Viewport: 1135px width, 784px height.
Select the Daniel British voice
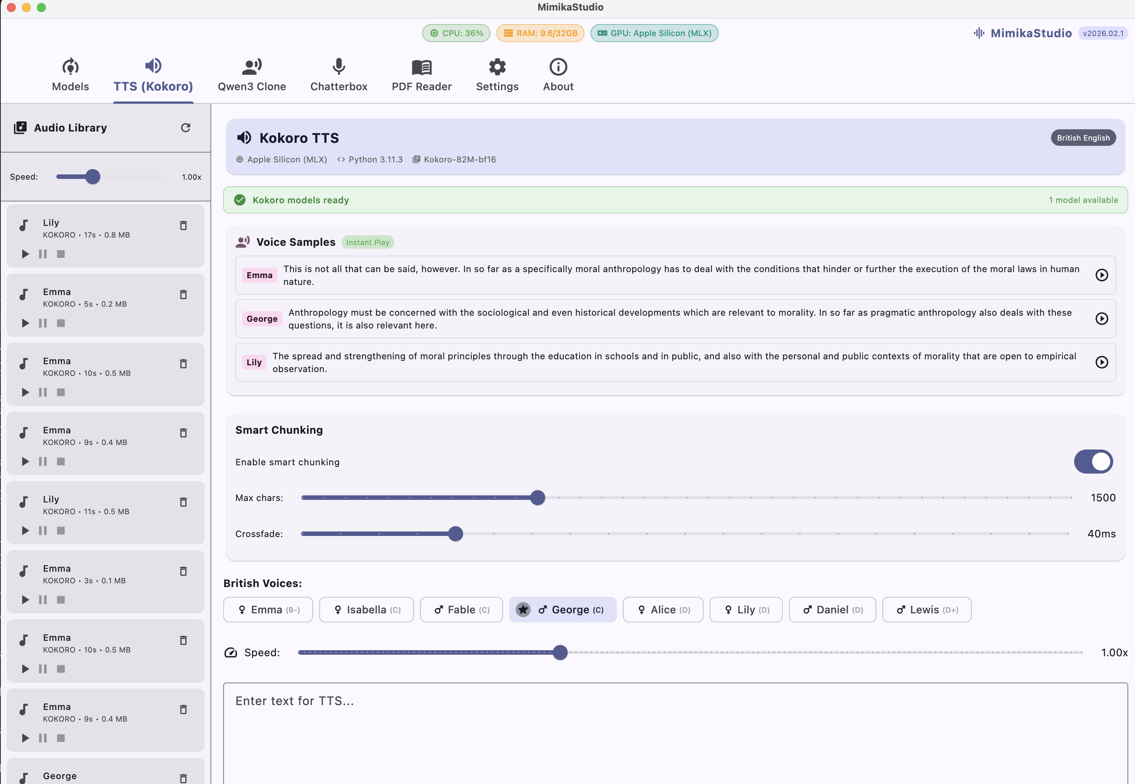click(x=832, y=609)
